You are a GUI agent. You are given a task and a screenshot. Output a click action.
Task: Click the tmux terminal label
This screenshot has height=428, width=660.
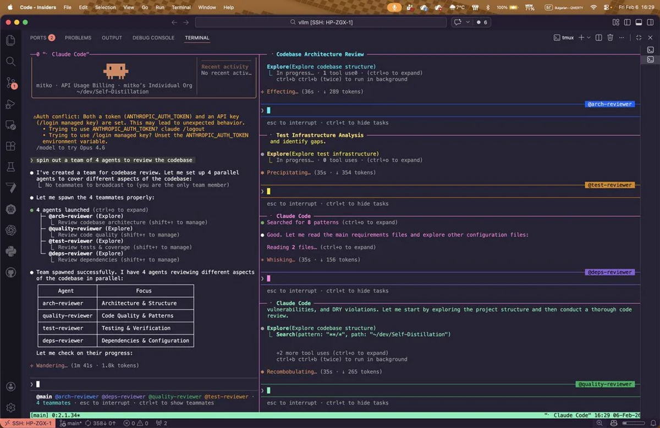[564, 38]
